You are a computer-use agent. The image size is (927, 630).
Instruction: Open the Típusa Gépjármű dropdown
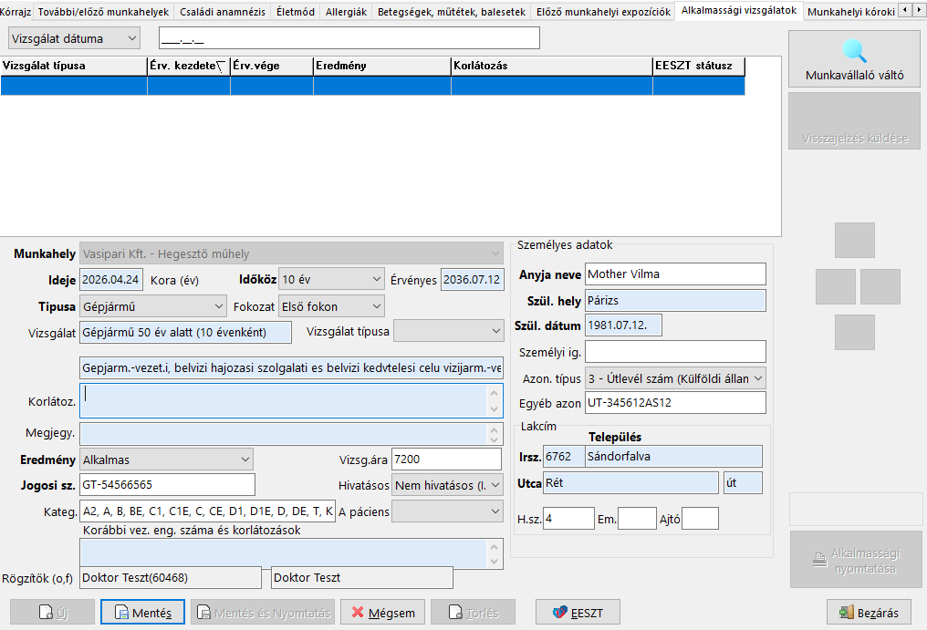(152, 306)
